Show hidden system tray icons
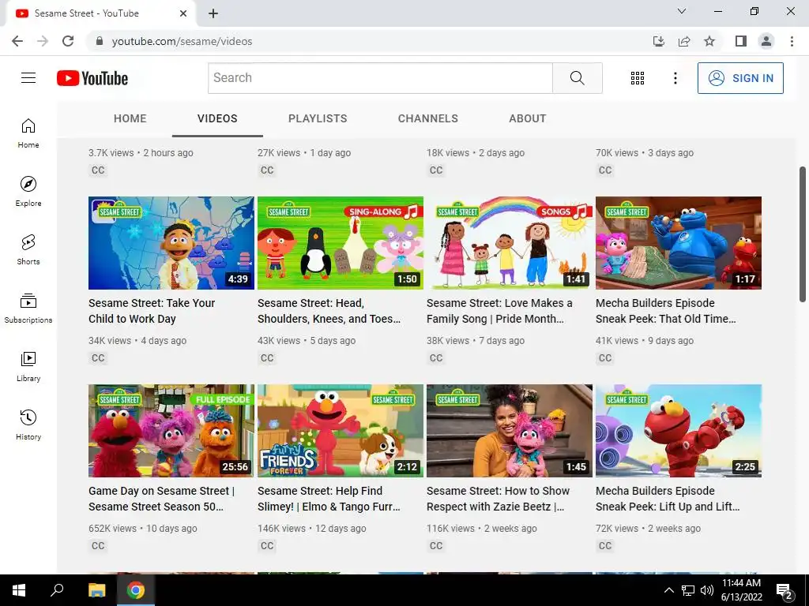Image resolution: width=809 pixels, height=606 pixels. (668, 590)
